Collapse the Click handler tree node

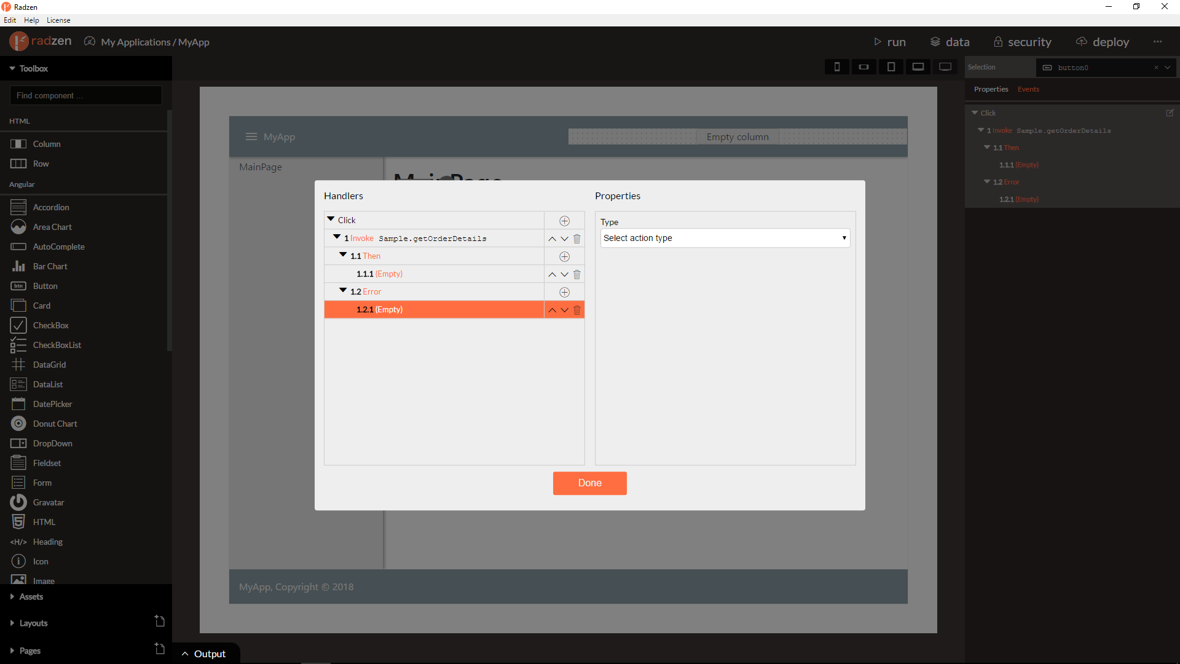pos(331,219)
